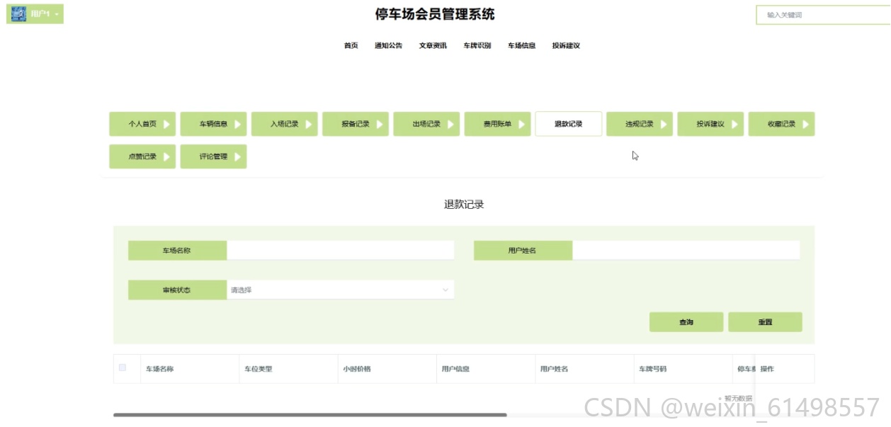Screen dimensions: 891x427
Task: Open 车场信息 in the top navigation
Action: tap(521, 46)
